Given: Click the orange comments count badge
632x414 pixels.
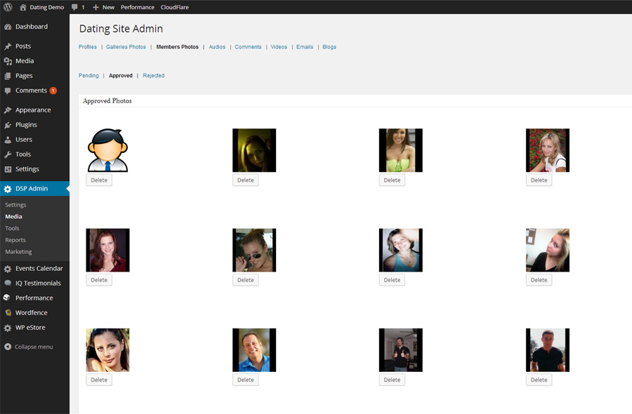Looking at the screenshot, I should 53,91.
